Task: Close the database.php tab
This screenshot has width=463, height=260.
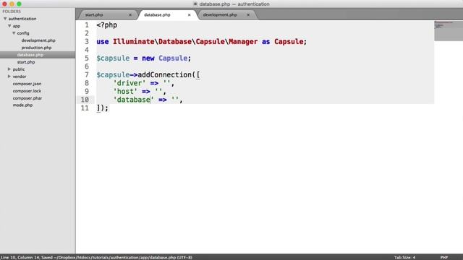Action: [x=190, y=14]
